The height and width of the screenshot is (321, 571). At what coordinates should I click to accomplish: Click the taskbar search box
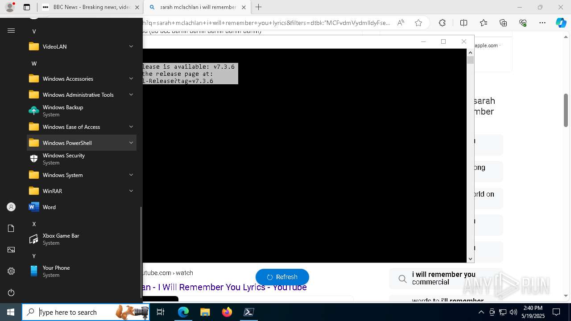tap(86, 312)
